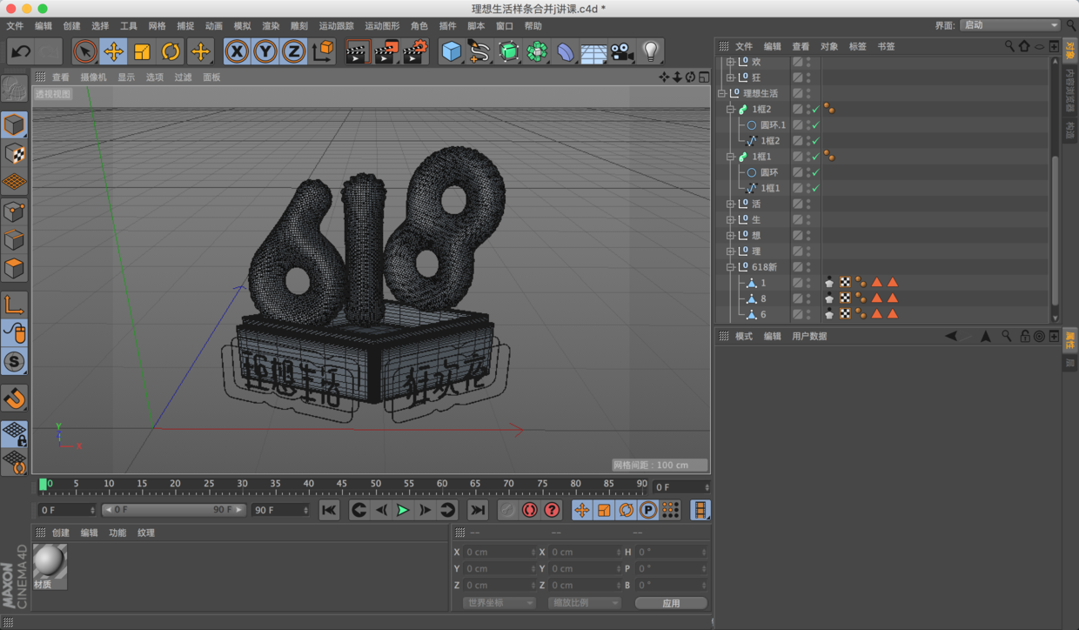Toggle Z axis lock
The height and width of the screenshot is (630, 1079).
point(294,51)
